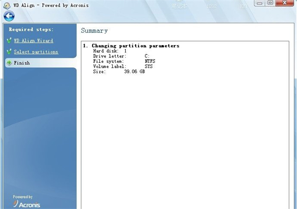Click the Acronis logo
Image resolution: width=297 pixels, height=209 pixels.
(x=27, y=204)
